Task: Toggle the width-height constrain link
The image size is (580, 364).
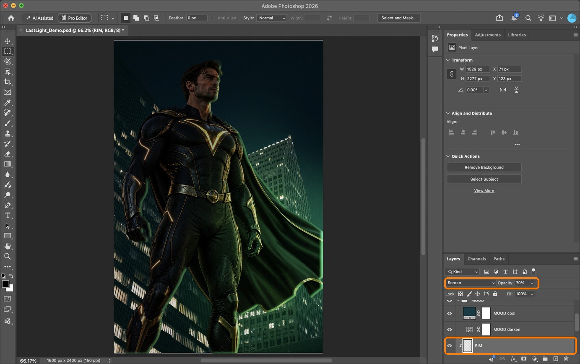Action: coord(452,74)
